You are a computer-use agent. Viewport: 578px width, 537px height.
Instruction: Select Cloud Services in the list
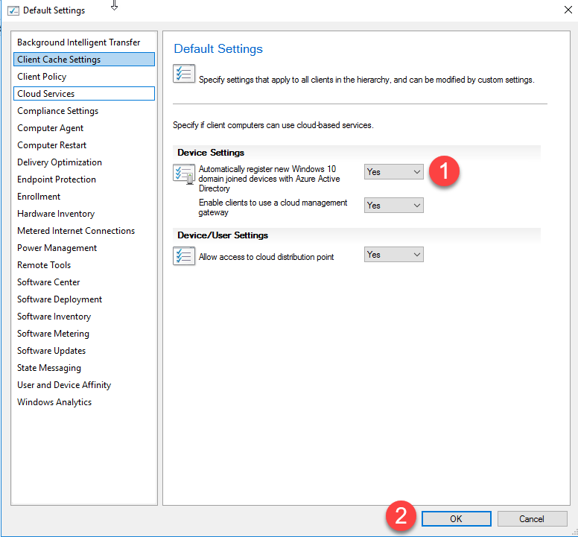[84, 94]
